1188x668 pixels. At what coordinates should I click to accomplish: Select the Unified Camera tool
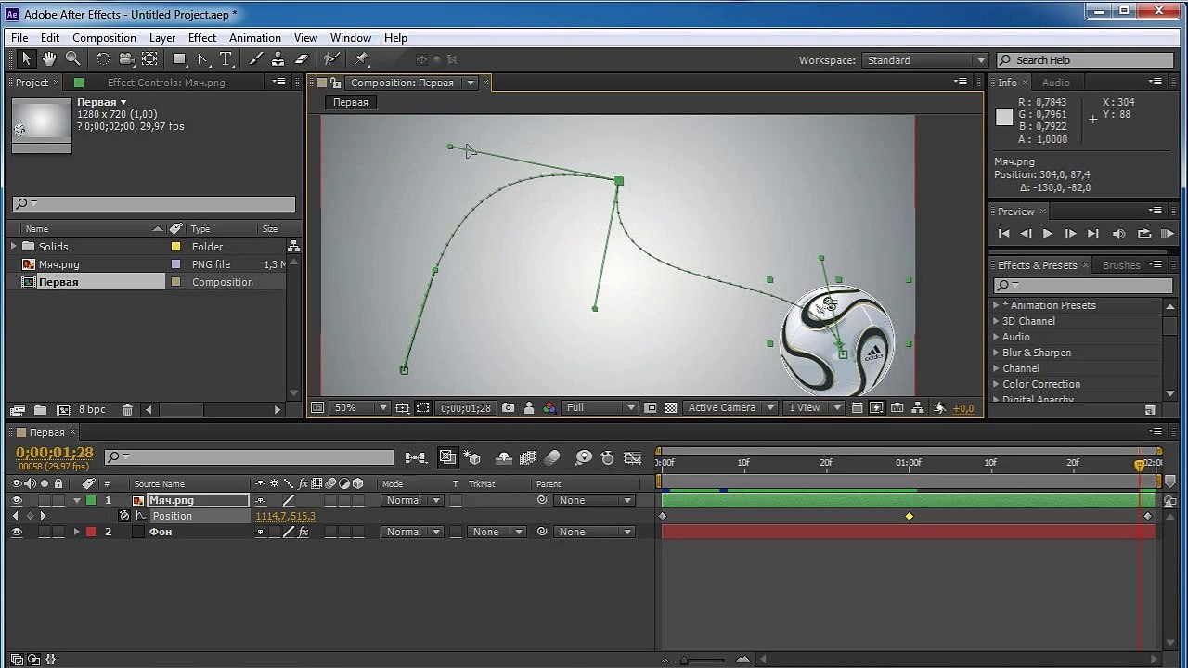click(125, 59)
